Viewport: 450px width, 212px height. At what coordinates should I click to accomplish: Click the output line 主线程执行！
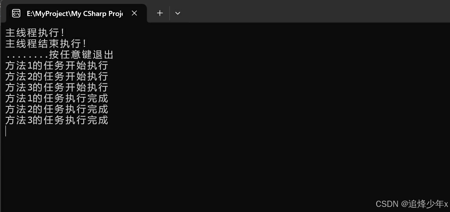(x=35, y=33)
